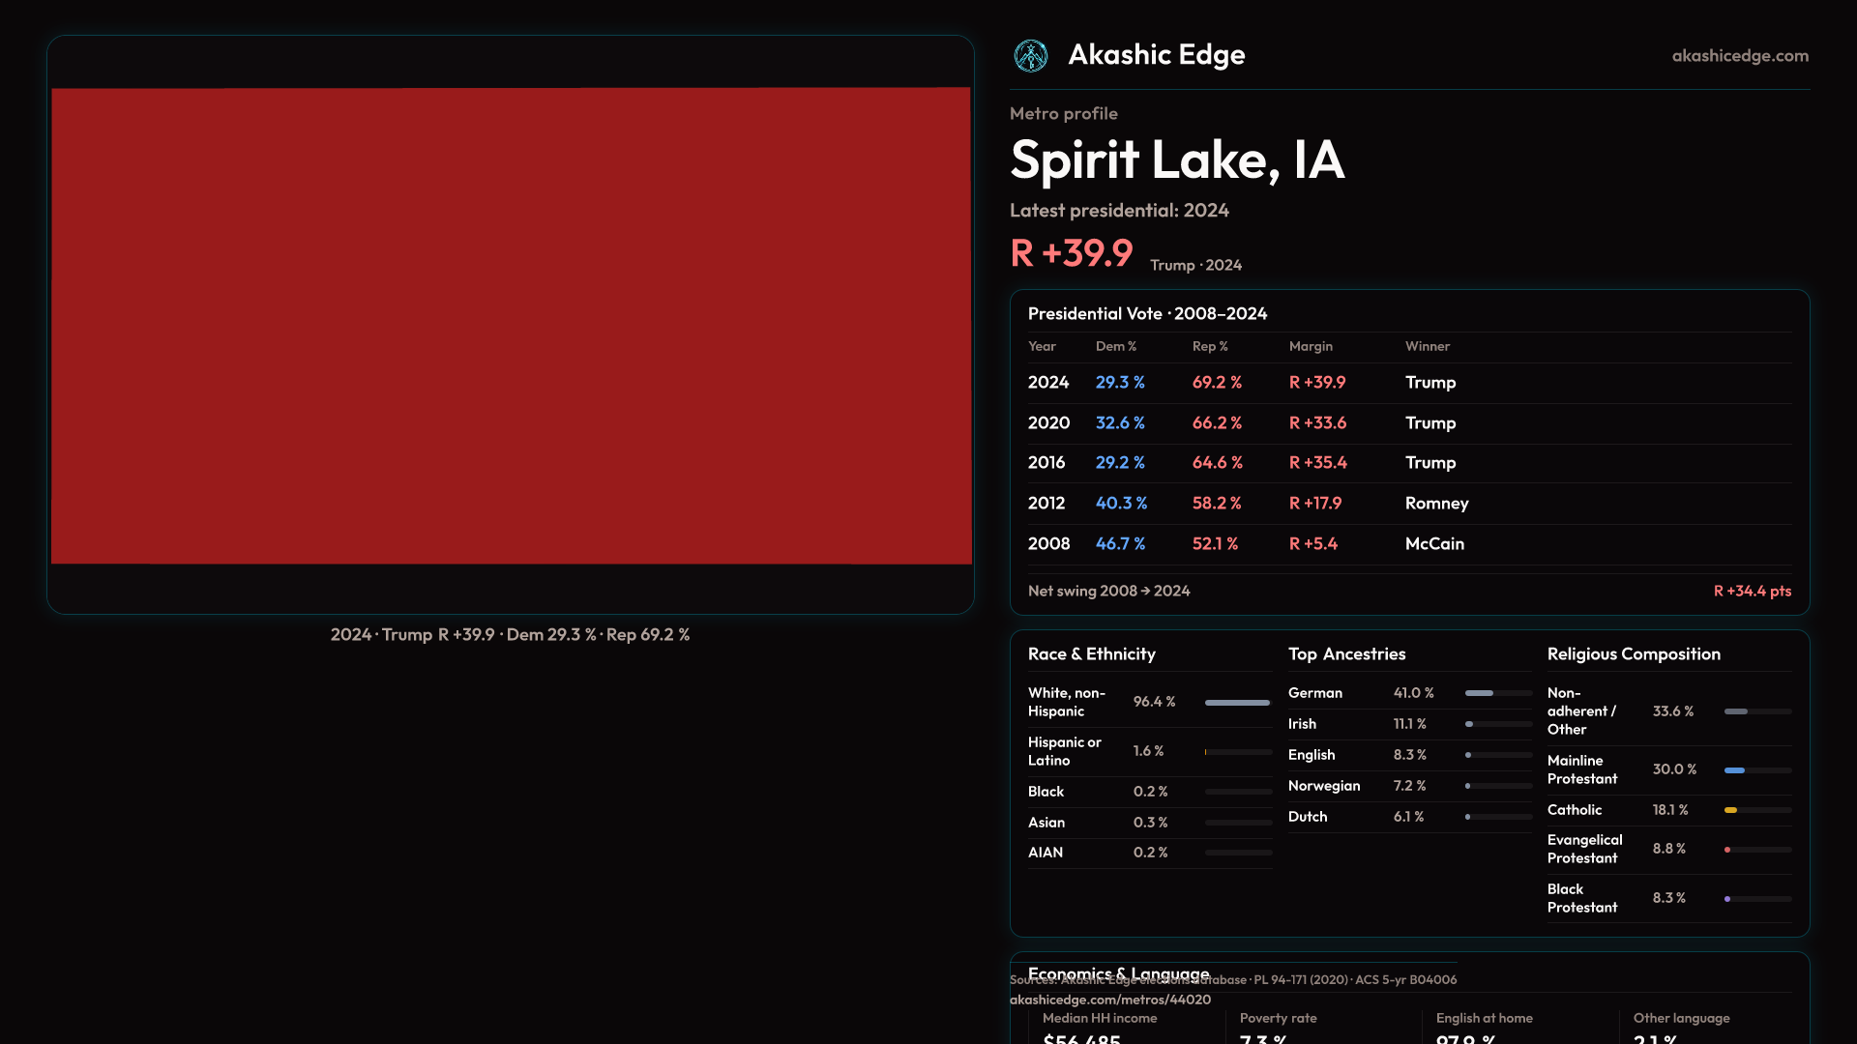The image size is (1857, 1044).
Task: Click the German ancestry bar
Action: pos(1497,693)
